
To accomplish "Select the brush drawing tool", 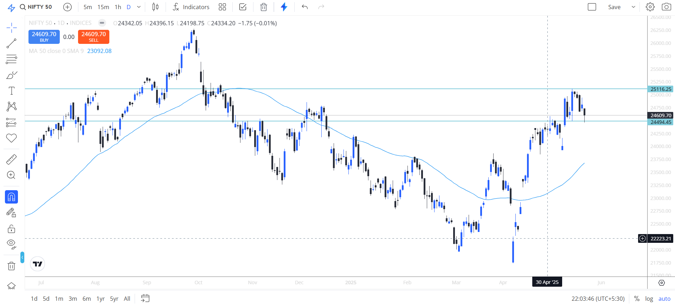I will (11, 75).
